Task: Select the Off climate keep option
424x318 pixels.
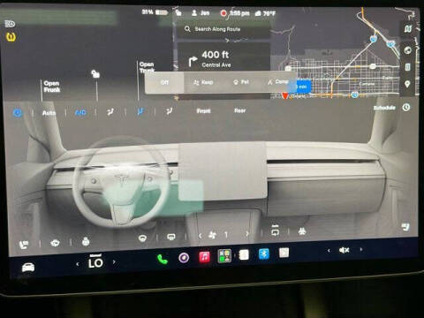Action: (164, 82)
